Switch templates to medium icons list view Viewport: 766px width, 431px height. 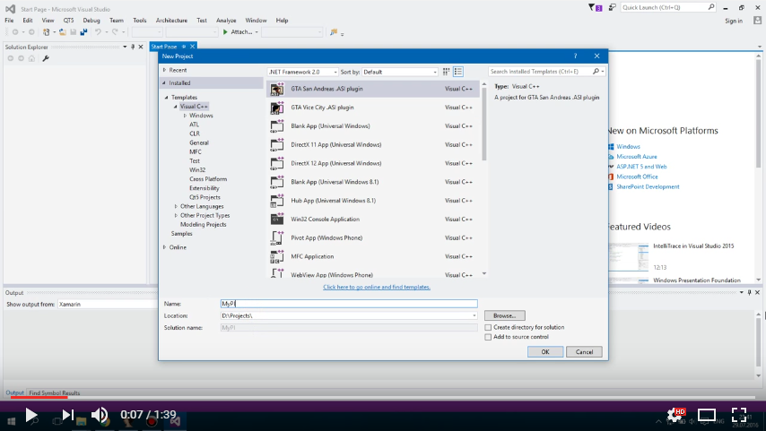tap(458, 72)
